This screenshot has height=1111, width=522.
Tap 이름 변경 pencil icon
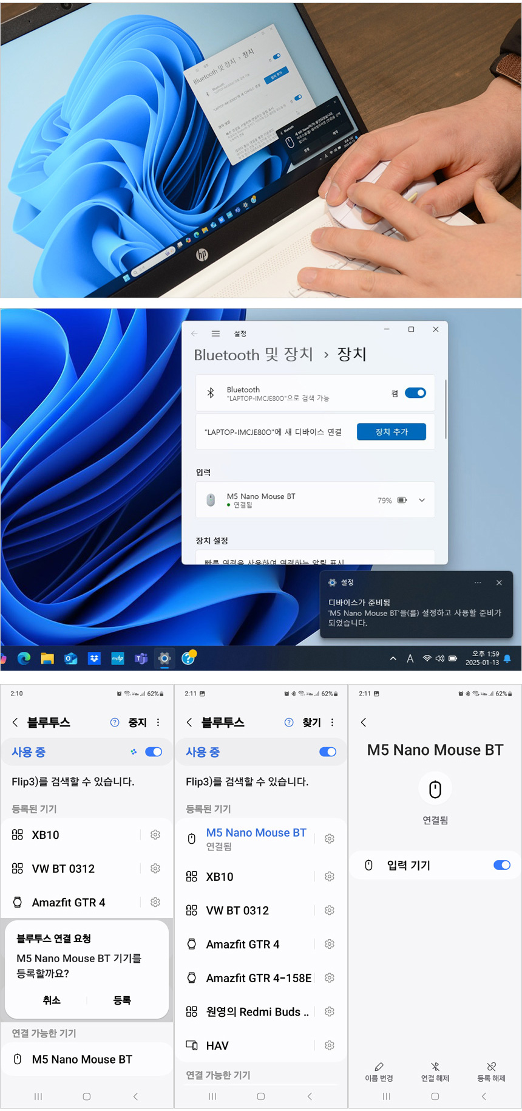tap(379, 1067)
